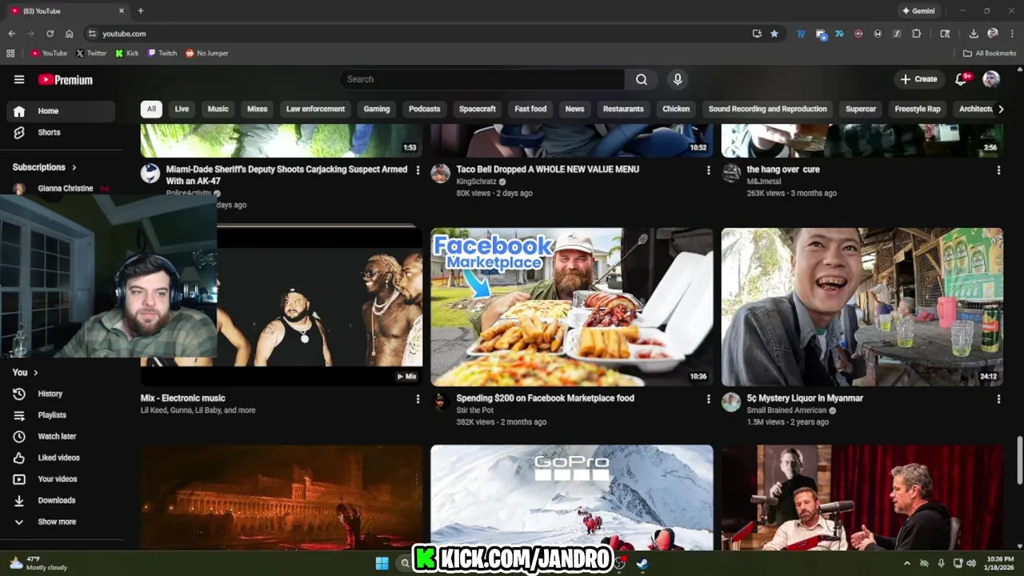
Task: Open History in the sidebar
Action: tap(61, 394)
